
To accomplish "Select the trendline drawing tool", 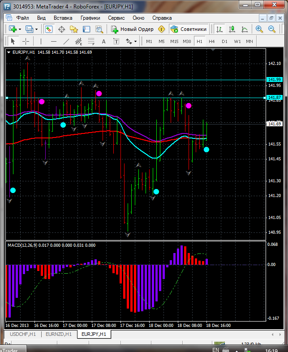I will [x=66, y=41].
